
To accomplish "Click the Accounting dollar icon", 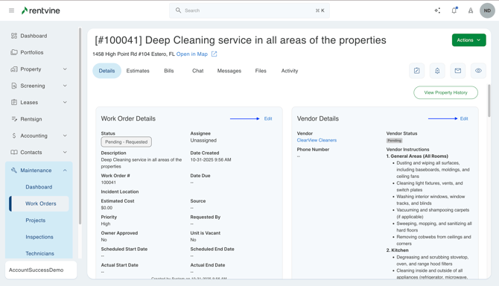I will 13,136.
